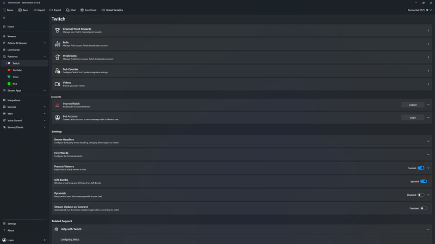Viewport: 435px width, 244px height.
Task: Open the Videos camera icon
Action: pyautogui.click(x=58, y=84)
